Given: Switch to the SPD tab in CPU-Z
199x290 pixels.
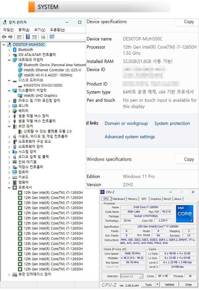Looking at the screenshot, I should pos(144,199).
